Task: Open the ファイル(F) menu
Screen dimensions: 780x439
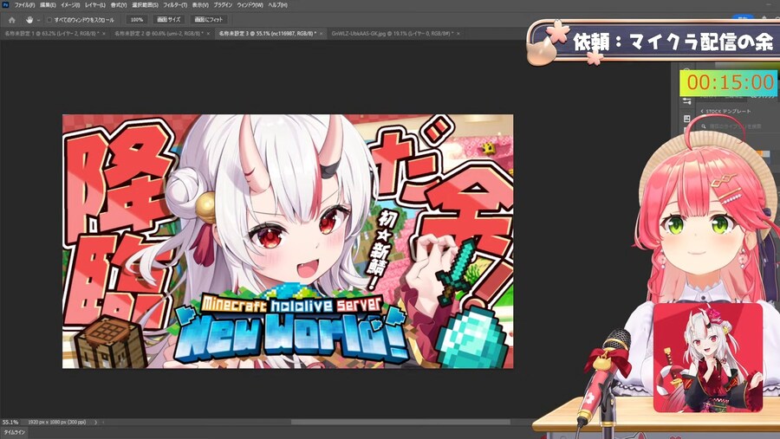Action: coord(24,5)
